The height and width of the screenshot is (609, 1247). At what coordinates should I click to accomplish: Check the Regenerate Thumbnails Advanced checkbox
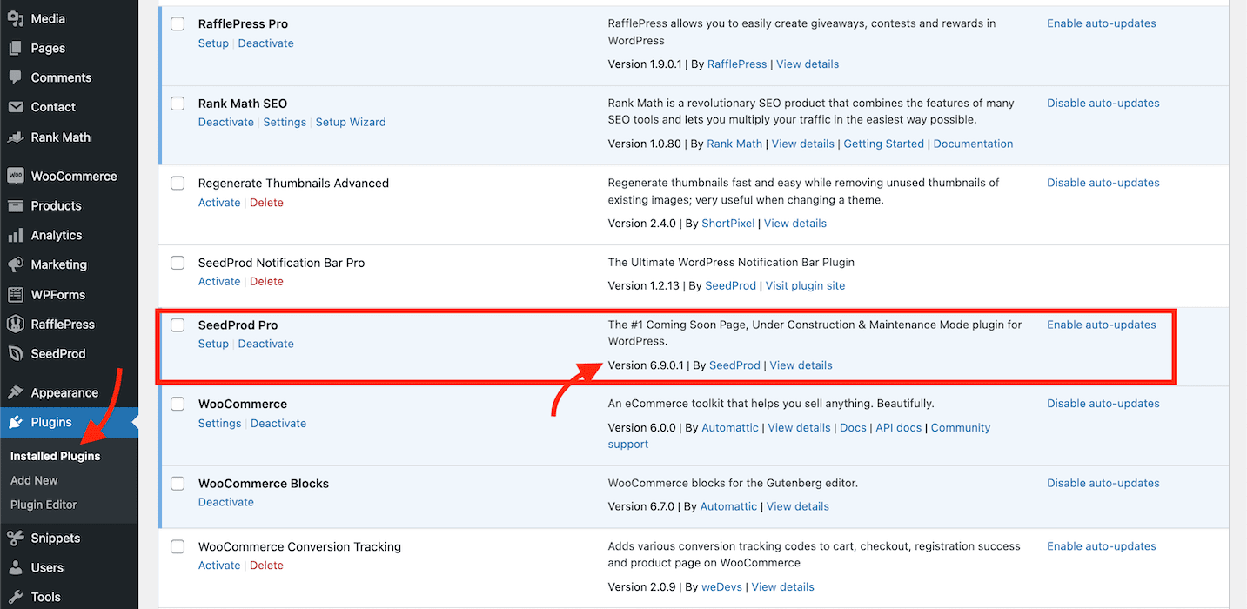coord(178,184)
